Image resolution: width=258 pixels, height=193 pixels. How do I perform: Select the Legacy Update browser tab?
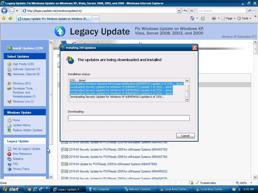click(54, 19)
